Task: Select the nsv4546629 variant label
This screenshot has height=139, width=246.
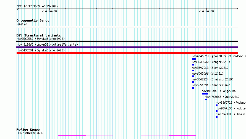Action: pyautogui.click(x=219, y=56)
